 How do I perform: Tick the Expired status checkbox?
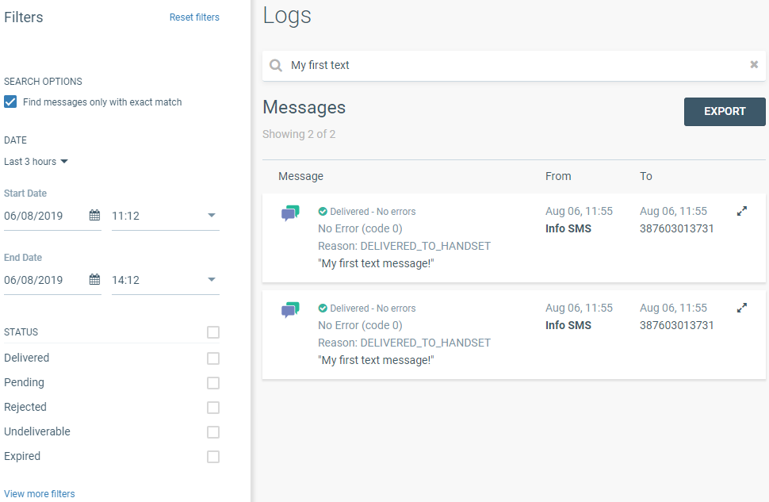[212, 457]
